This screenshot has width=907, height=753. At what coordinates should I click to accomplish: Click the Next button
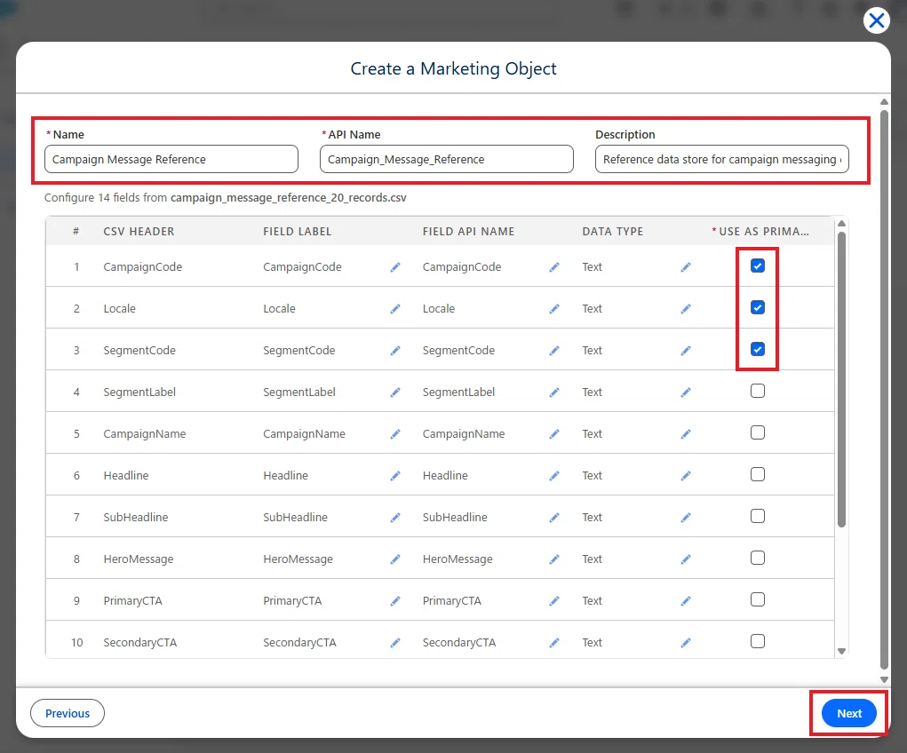(x=848, y=713)
